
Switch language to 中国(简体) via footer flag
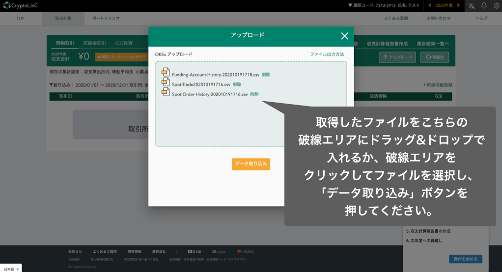click(x=246, y=251)
